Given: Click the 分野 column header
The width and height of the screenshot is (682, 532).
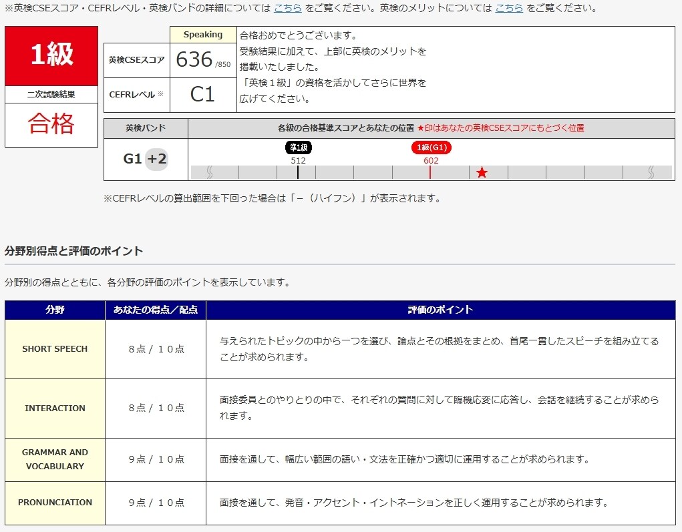Looking at the screenshot, I should 55,310.
